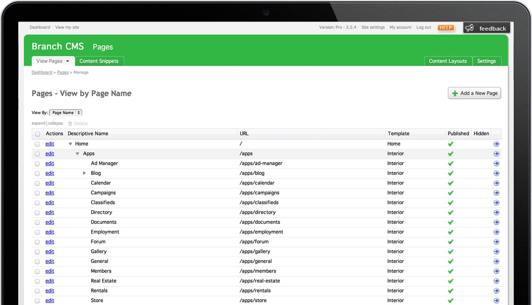
Task: Click the arrow icon in Ad Manager row
Action: (496, 163)
